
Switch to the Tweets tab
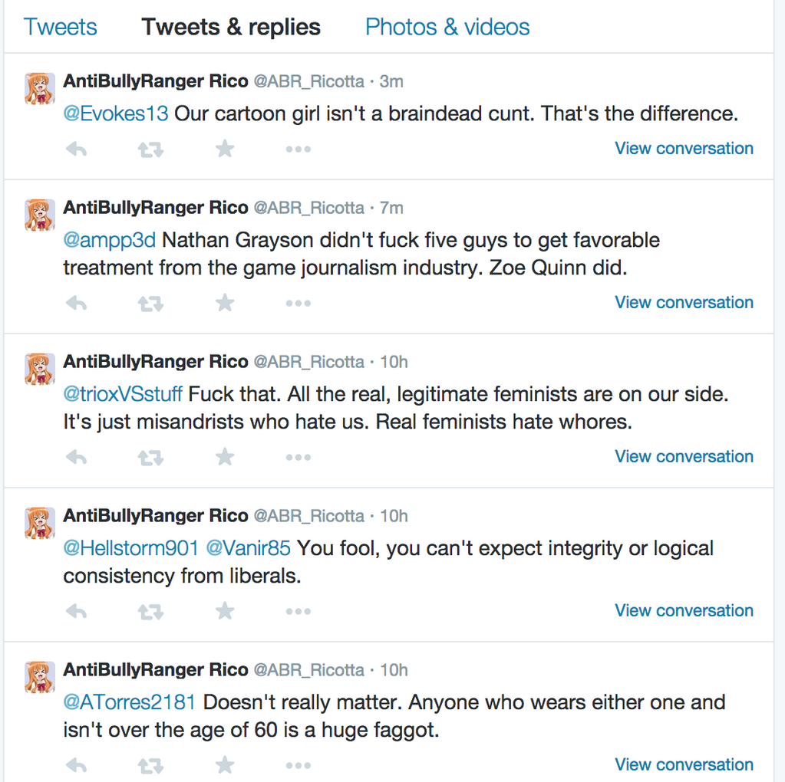(60, 27)
